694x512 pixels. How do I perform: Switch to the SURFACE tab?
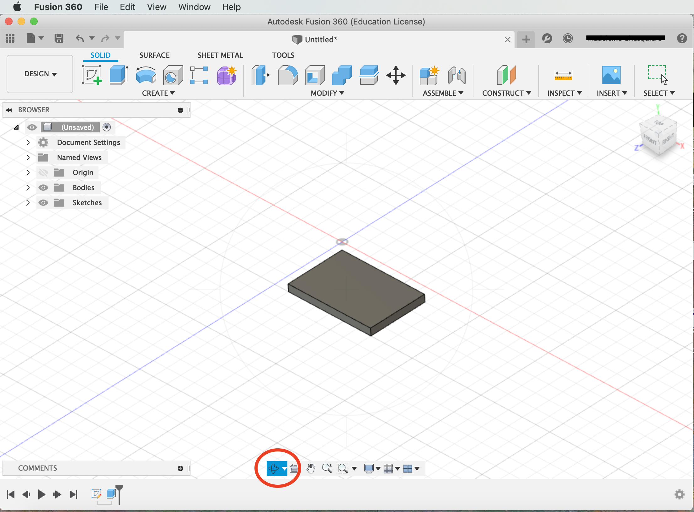[154, 55]
